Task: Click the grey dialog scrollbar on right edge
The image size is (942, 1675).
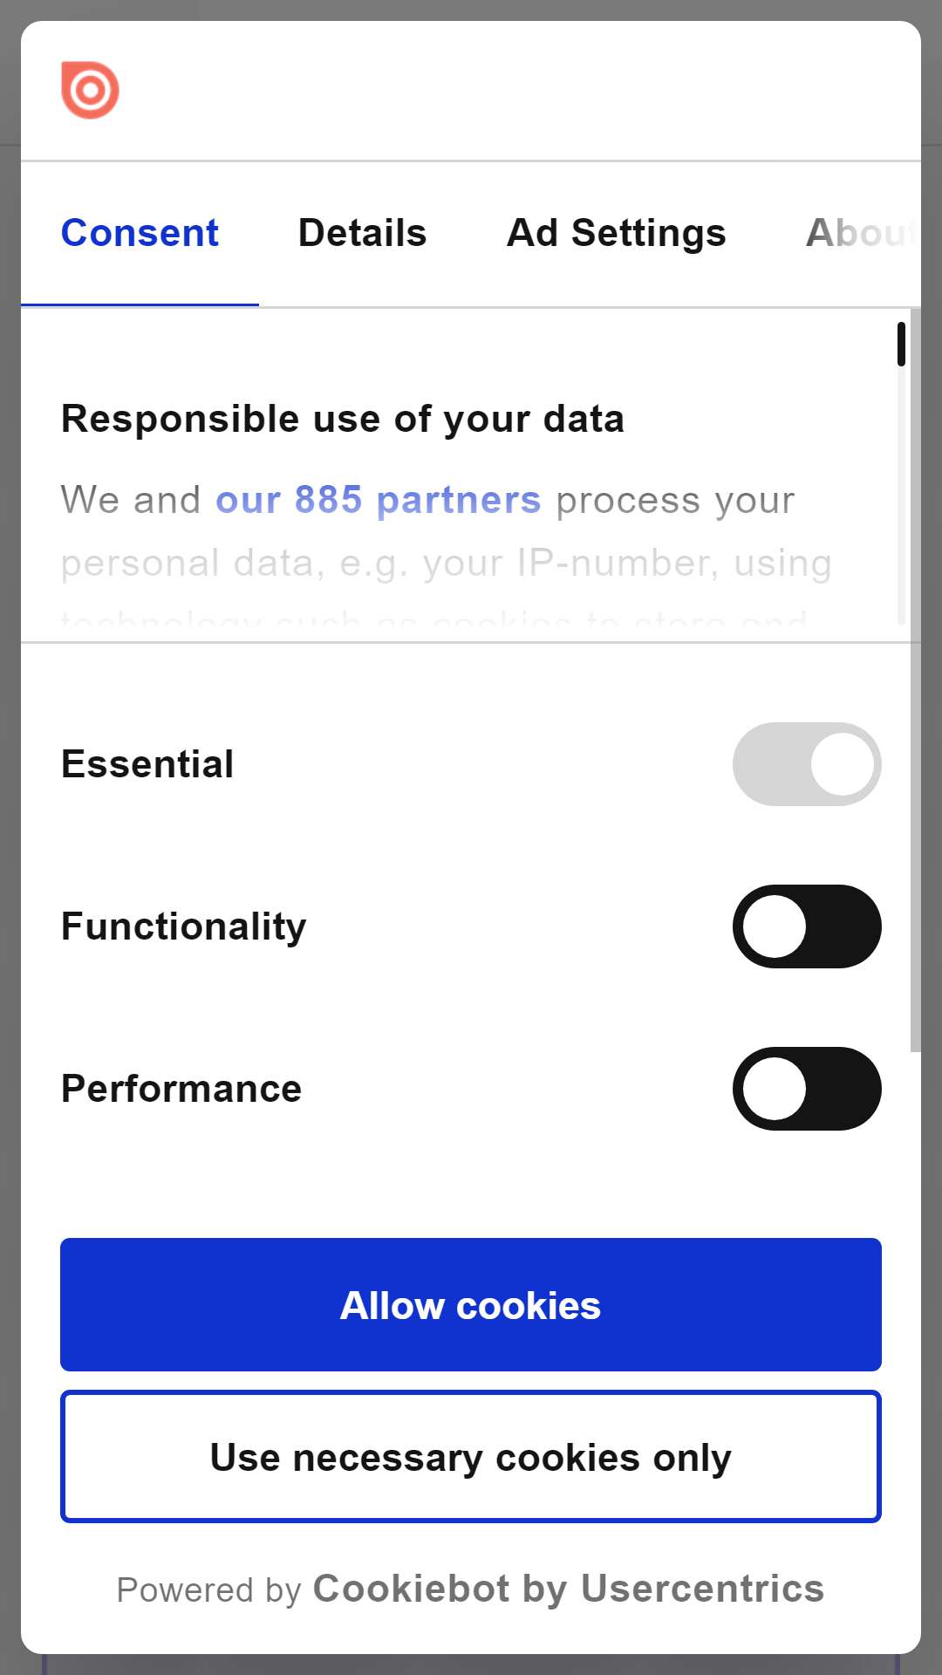Action: pyautogui.click(x=915, y=680)
